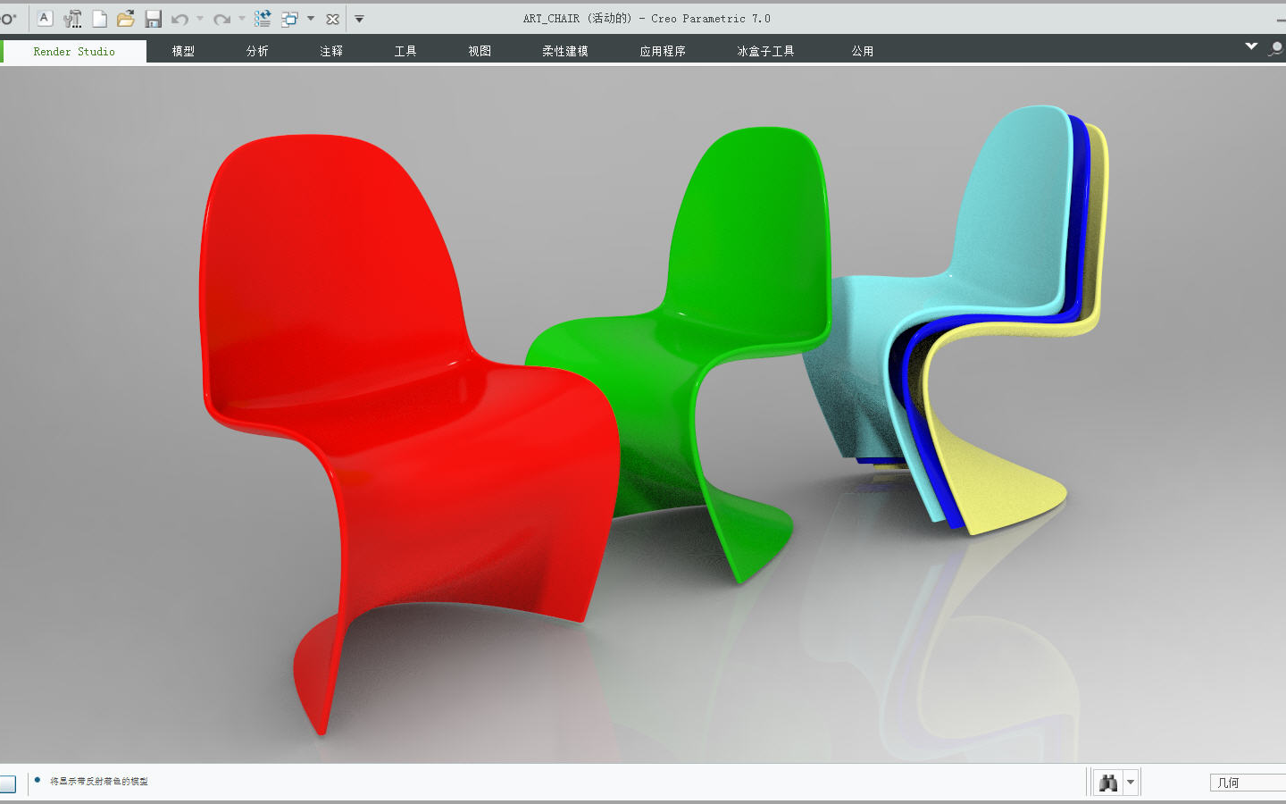Switch to the Render Studio tab
1286x804 pixels.
[74, 52]
